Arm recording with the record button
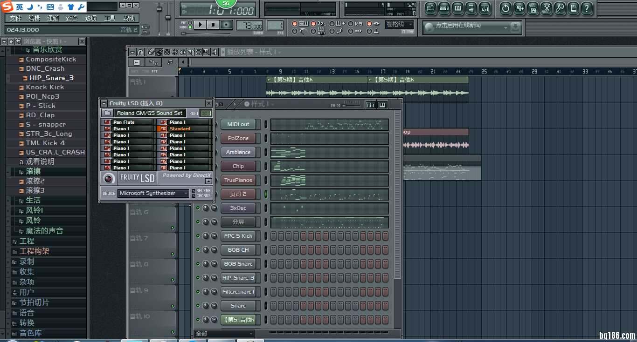The image size is (637, 342). point(226,25)
